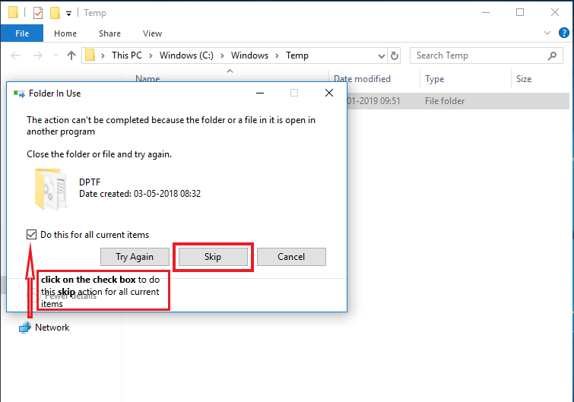Viewport: 574px width, 402px height.
Task: Open the View ribbon tab
Action: pyautogui.click(x=152, y=33)
